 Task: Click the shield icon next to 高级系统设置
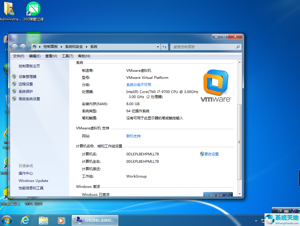(14, 99)
